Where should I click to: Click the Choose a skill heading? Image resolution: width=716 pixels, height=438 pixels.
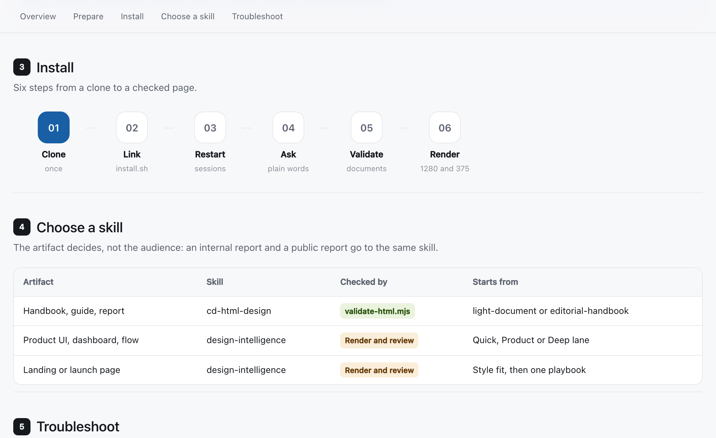pyautogui.click(x=80, y=227)
